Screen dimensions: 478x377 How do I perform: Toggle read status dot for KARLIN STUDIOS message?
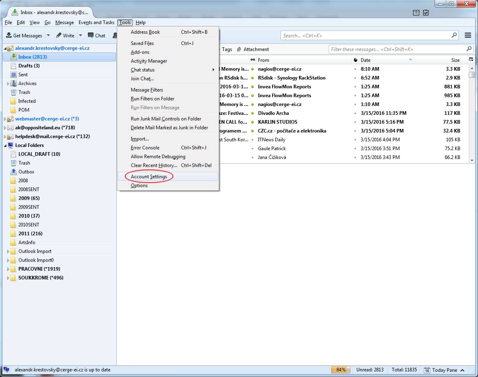(x=252, y=122)
